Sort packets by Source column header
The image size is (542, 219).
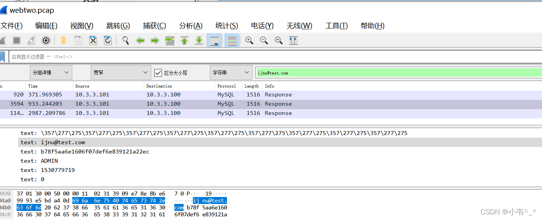[108, 86]
